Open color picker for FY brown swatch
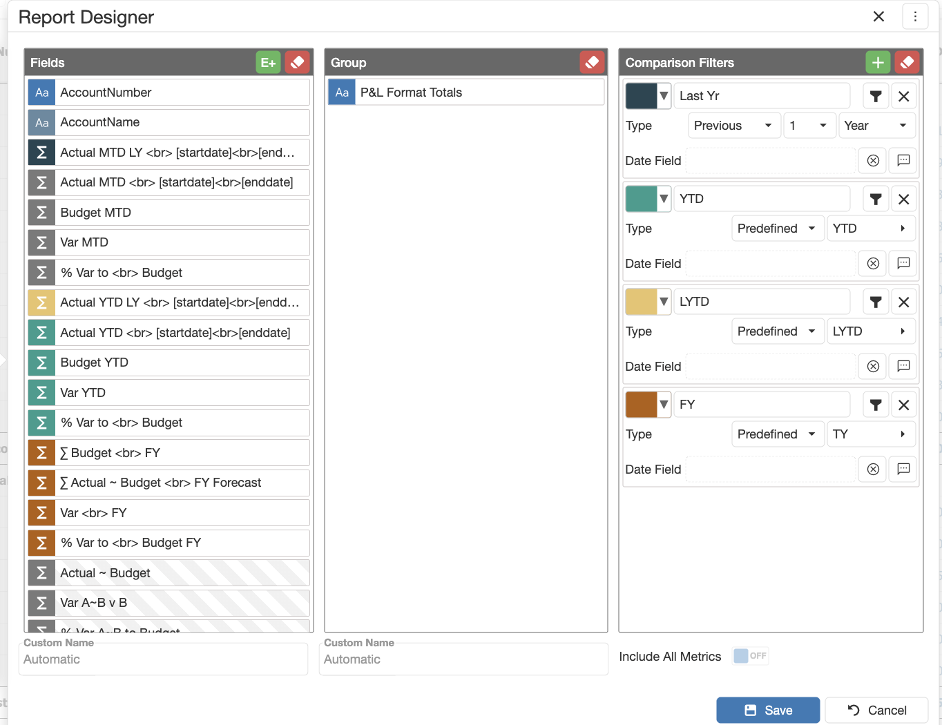This screenshot has height=725, width=942. pyautogui.click(x=648, y=405)
